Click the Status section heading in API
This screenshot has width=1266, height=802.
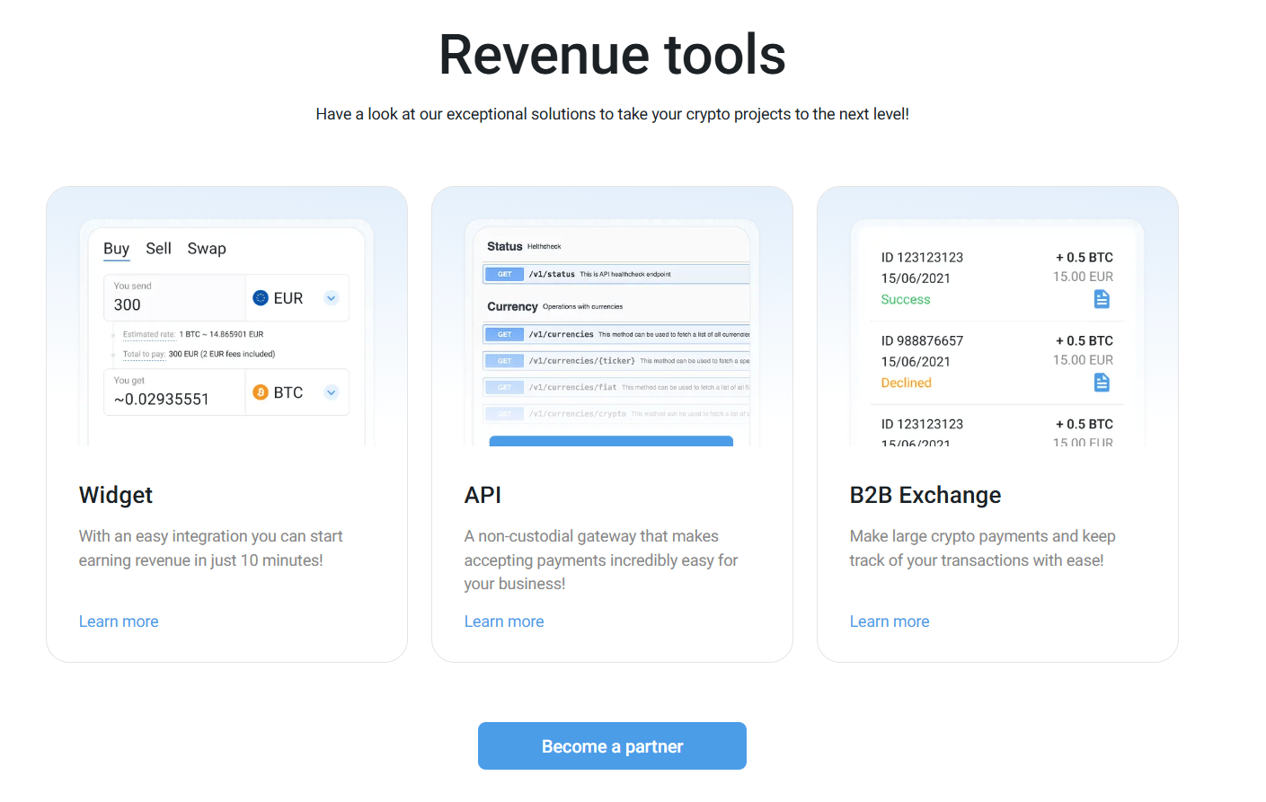coord(505,246)
